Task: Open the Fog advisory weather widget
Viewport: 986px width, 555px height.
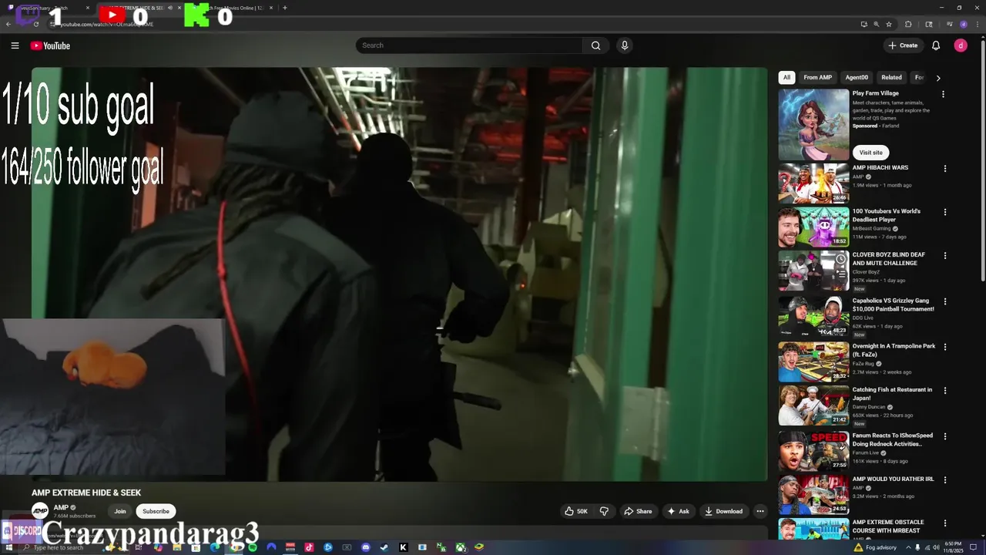Action: pyautogui.click(x=874, y=547)
